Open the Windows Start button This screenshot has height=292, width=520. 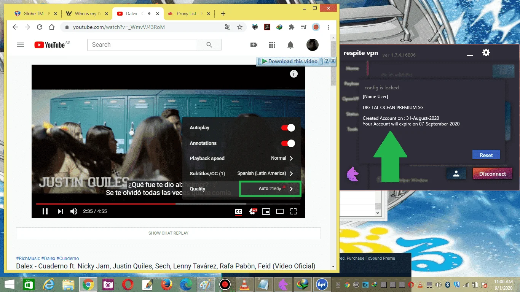tap(9, 284)
